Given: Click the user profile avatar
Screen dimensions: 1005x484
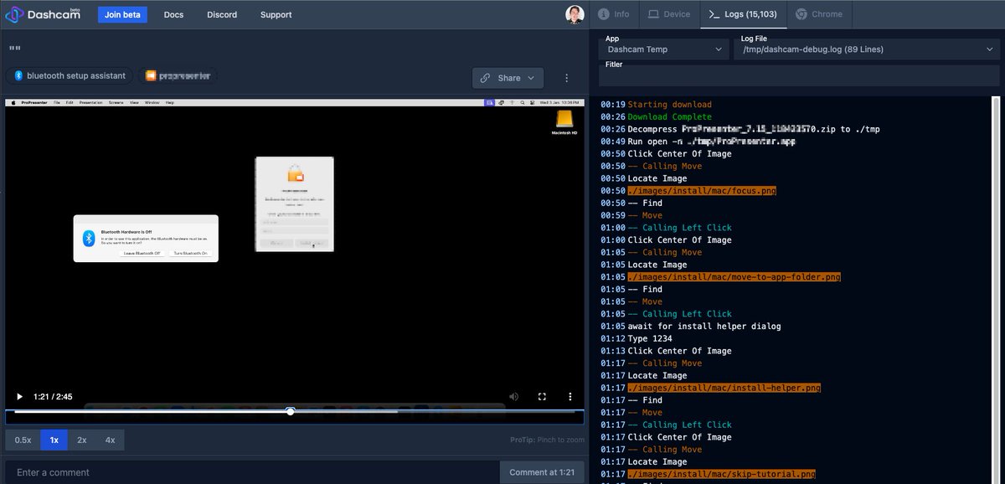Looking at the screenshot, I should pyautogui.click(x=575, y=14).
